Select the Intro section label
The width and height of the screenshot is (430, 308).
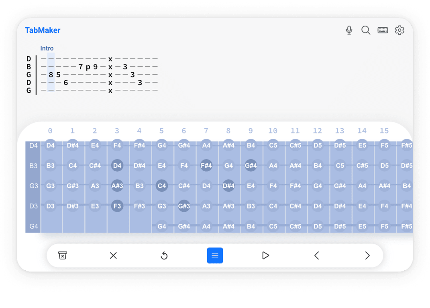tap(47, 48)
